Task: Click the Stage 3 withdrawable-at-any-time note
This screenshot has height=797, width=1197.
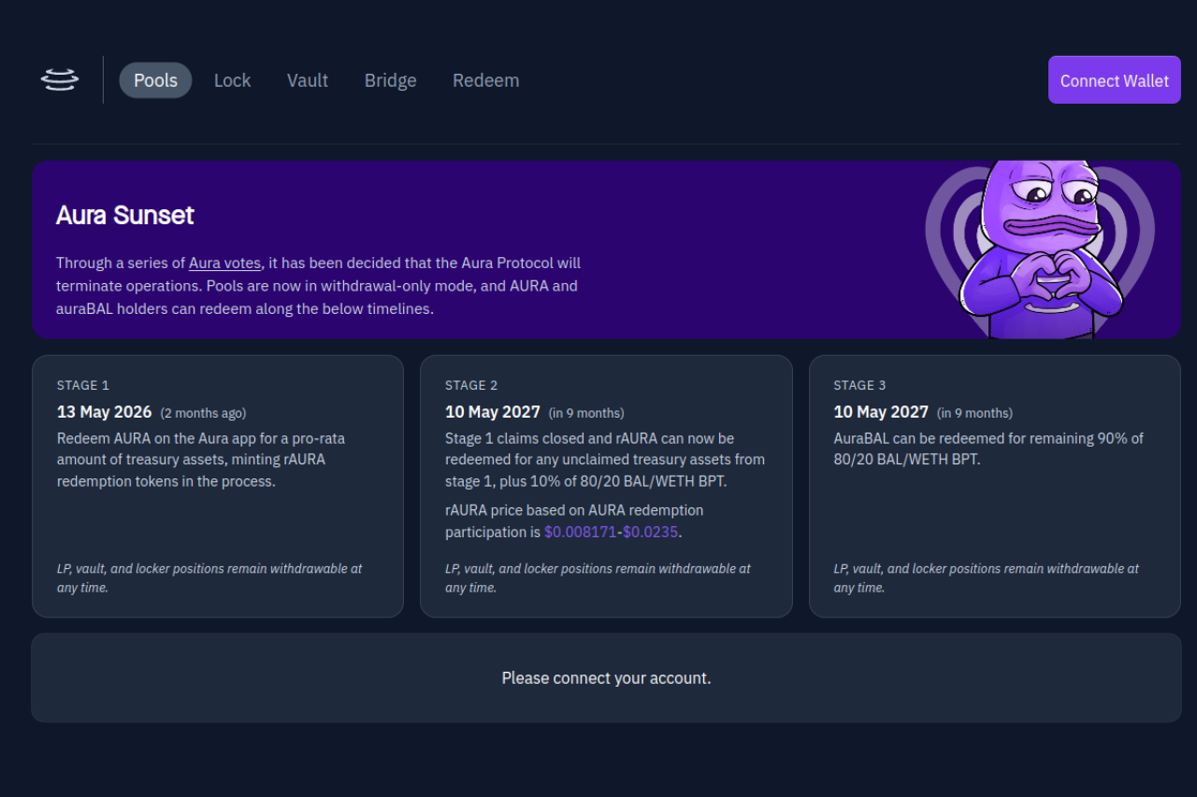Action: (986, 578)
